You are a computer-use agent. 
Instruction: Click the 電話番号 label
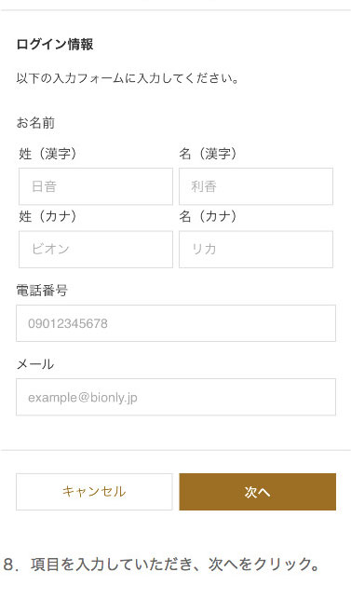point(42,291)
